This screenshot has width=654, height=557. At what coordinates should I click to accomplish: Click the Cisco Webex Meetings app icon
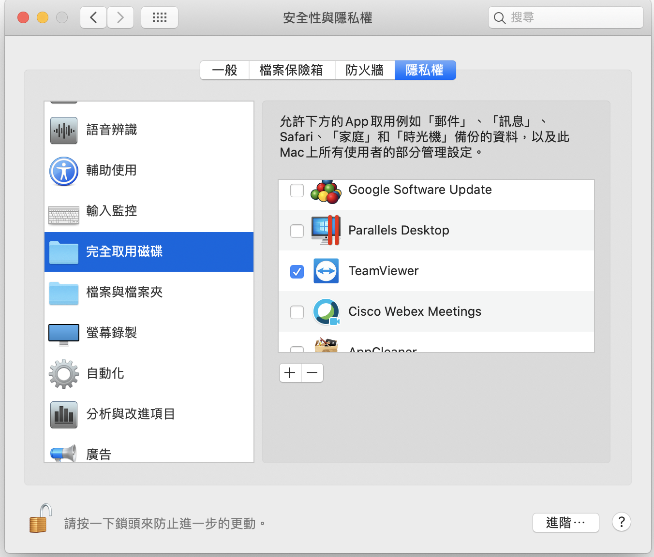pos(326,311)
